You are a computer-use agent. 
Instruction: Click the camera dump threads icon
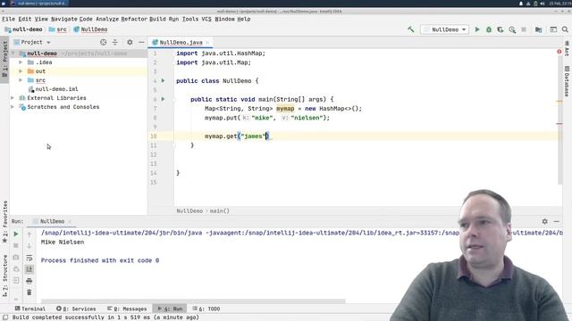click(x=16, y=258)
